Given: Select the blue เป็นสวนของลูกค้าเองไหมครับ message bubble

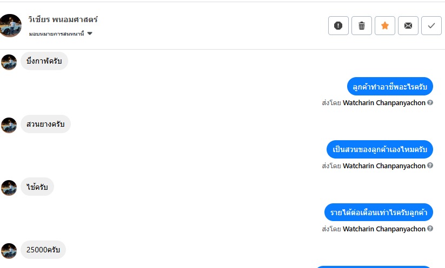Looking at the screenshot, I should click(380, 149).
